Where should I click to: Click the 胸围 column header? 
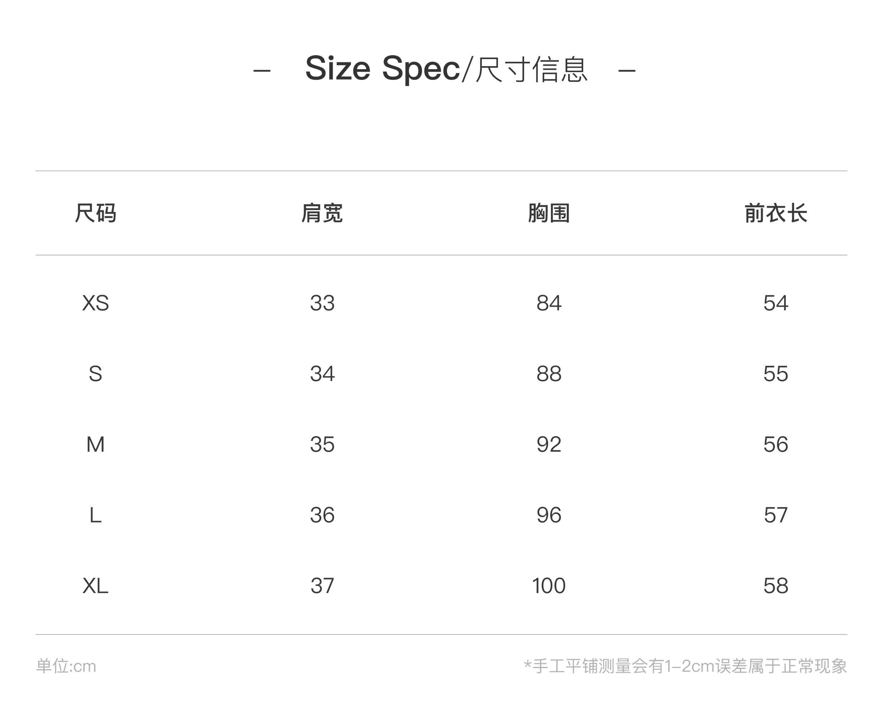pyautogui.click(x=549, y=214)
